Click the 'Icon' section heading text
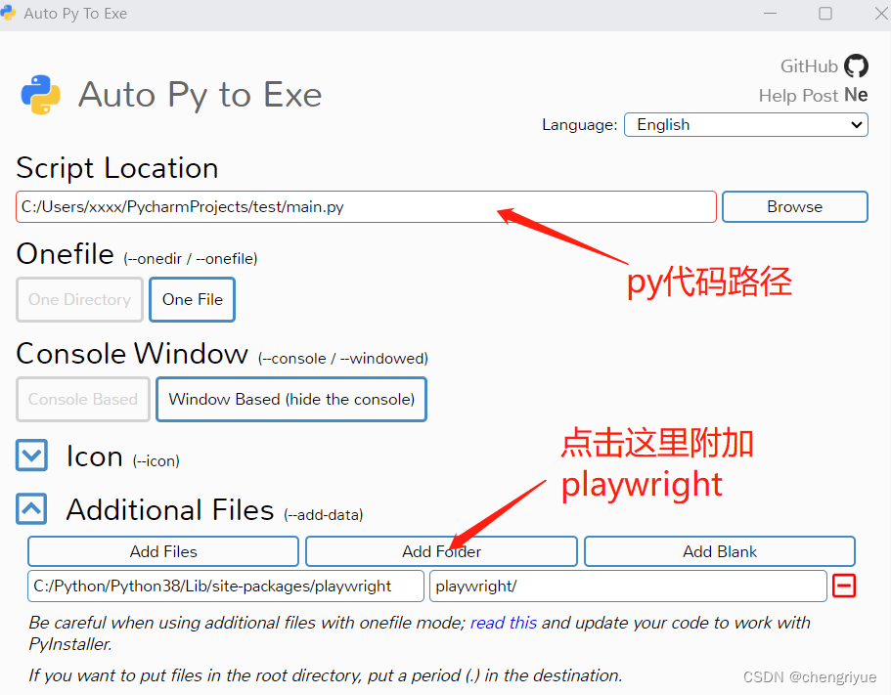This screenshot has height=695, width=891. coord(94,456)
